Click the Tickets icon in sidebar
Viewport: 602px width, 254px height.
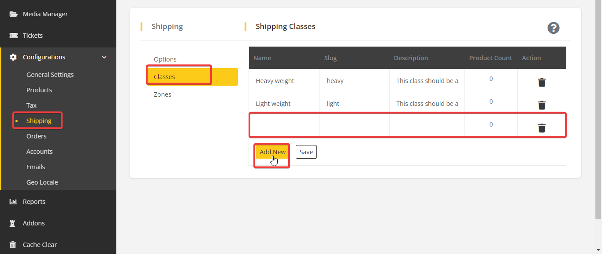[x=14, y=36]
